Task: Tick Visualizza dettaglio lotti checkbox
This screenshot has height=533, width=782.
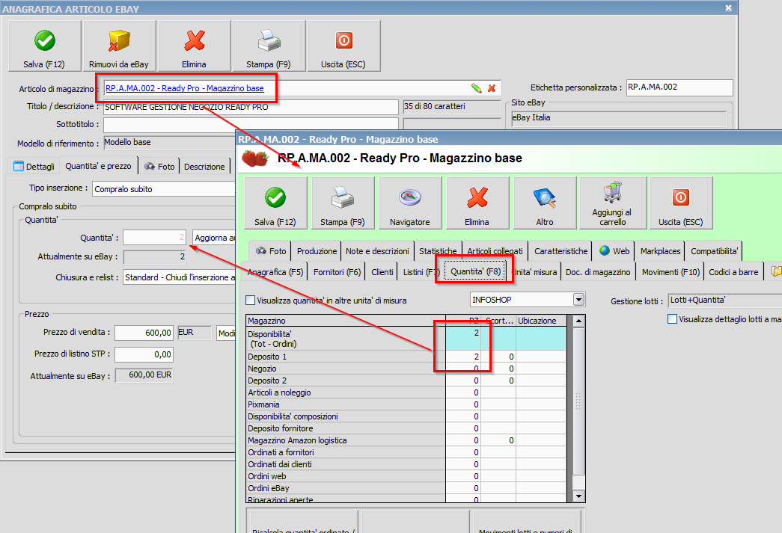Action: point(672,318)
